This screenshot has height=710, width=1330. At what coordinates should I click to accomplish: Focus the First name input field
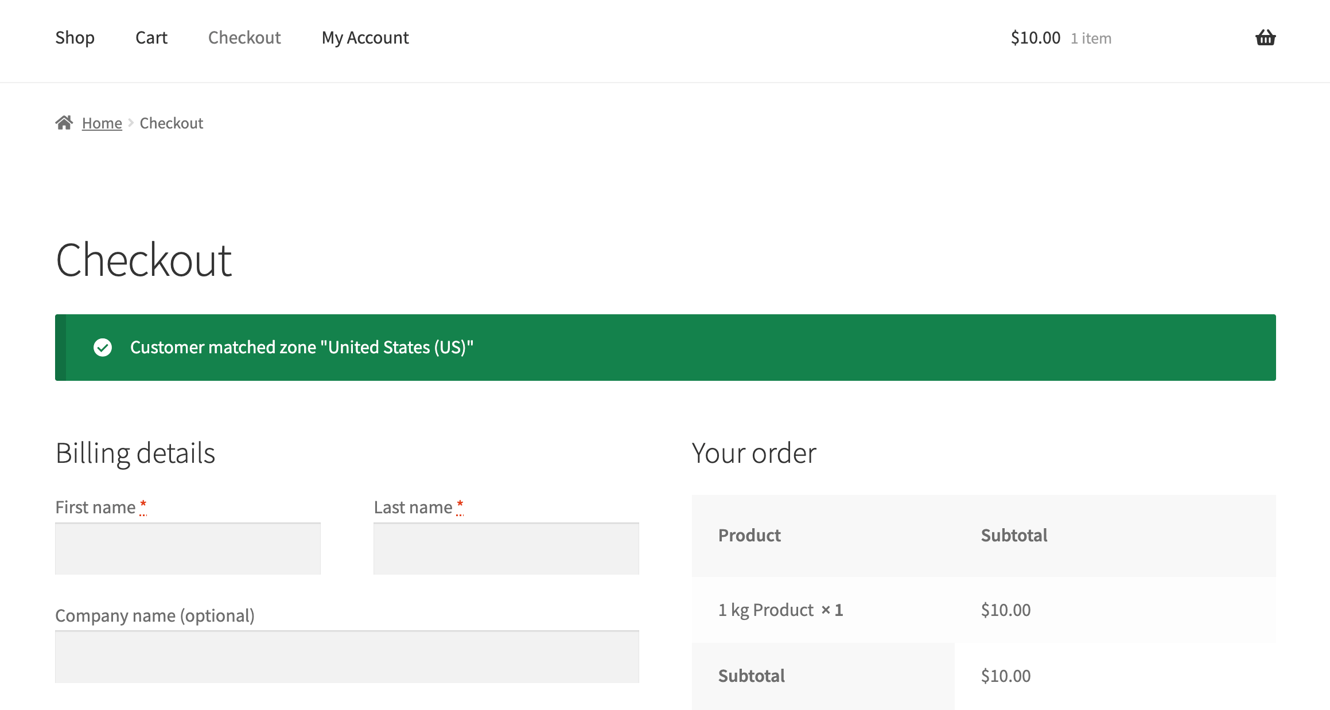click(188, 548)
